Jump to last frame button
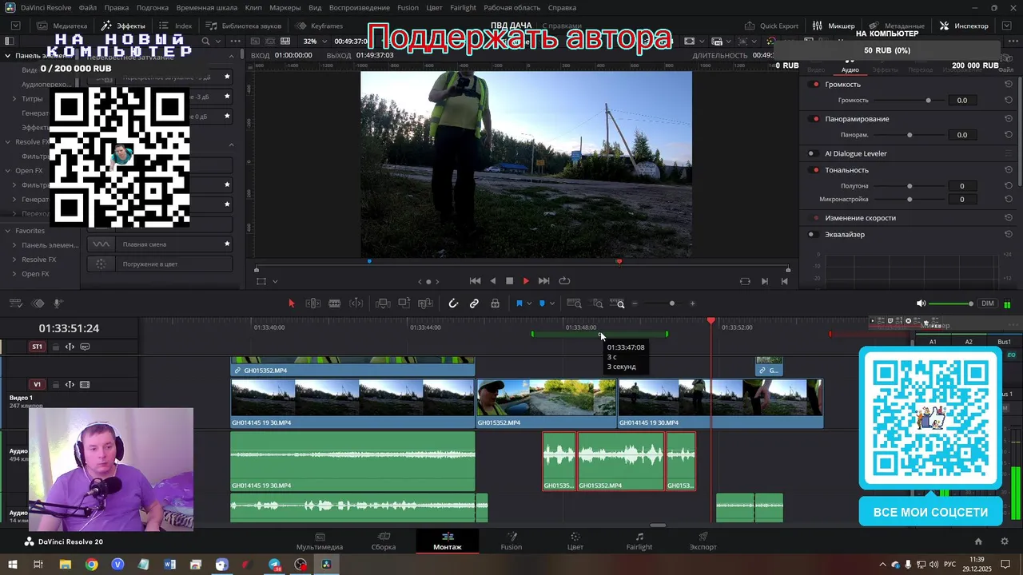This screenshot has width=1023, height=575. coord(544,281)
